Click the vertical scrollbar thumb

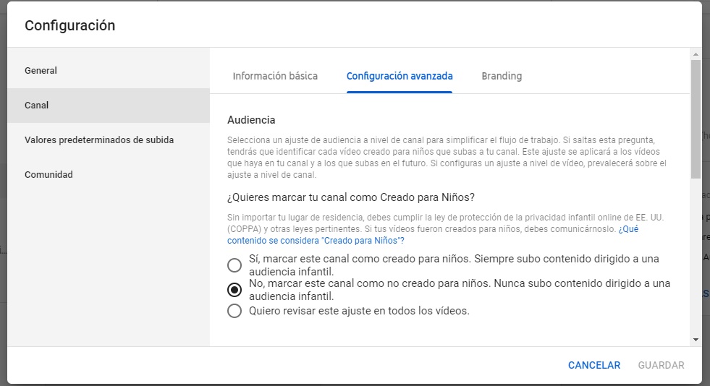pyautogui.click(x=696, y=119)
